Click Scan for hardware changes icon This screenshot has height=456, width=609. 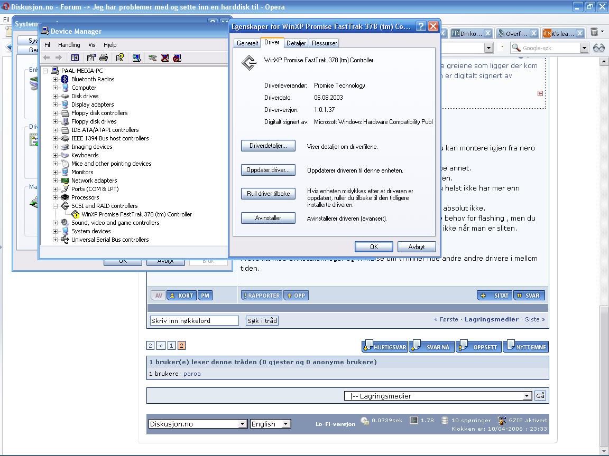[136, 58]
